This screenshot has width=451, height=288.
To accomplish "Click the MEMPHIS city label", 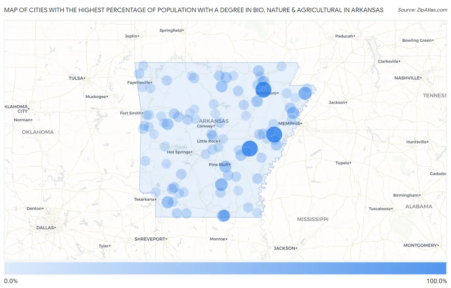I will point(289,124).
